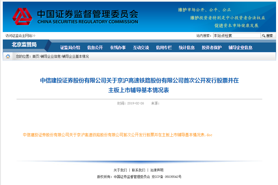The image size is (278, 185).
Task: Open the 访问证监会主网站>> link
Action: point(20,36)
